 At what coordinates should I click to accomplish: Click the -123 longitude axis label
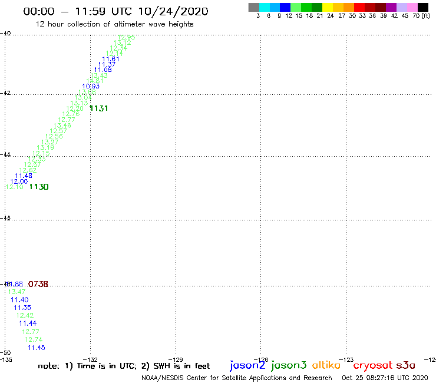coord(346,359)
